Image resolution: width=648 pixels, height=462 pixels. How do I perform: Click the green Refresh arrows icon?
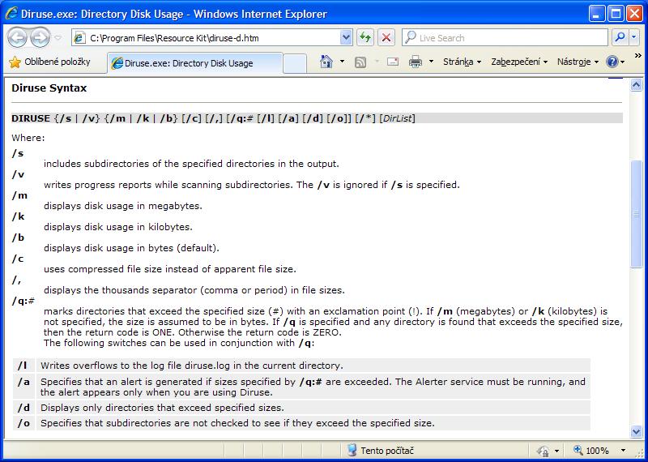click(x=365, y=38)
